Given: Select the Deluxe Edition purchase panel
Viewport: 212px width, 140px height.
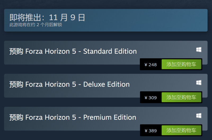Looking at the screenshot, I should coord(106,86).
